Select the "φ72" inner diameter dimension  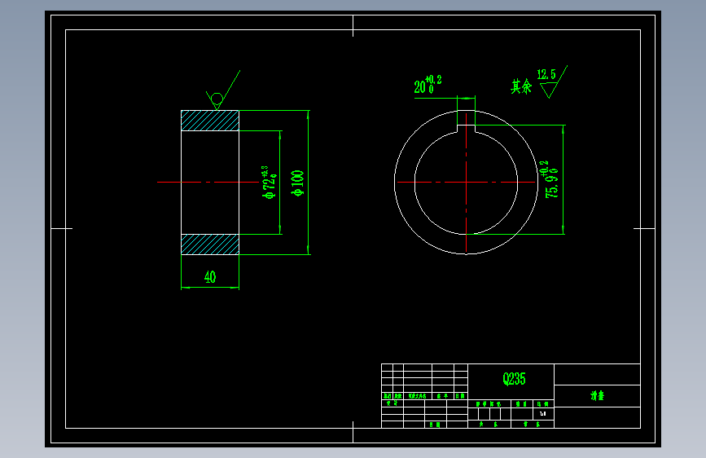click(x=270, y=183)
